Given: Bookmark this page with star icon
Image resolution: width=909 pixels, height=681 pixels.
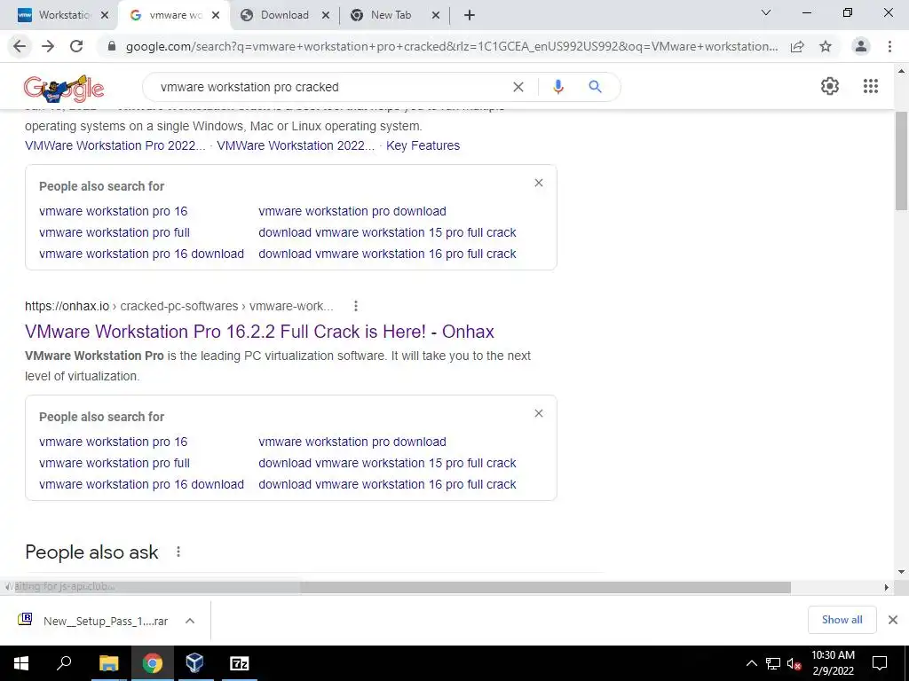Looking at the screenshot, I should pyautogui.click(x=826, y=46).
